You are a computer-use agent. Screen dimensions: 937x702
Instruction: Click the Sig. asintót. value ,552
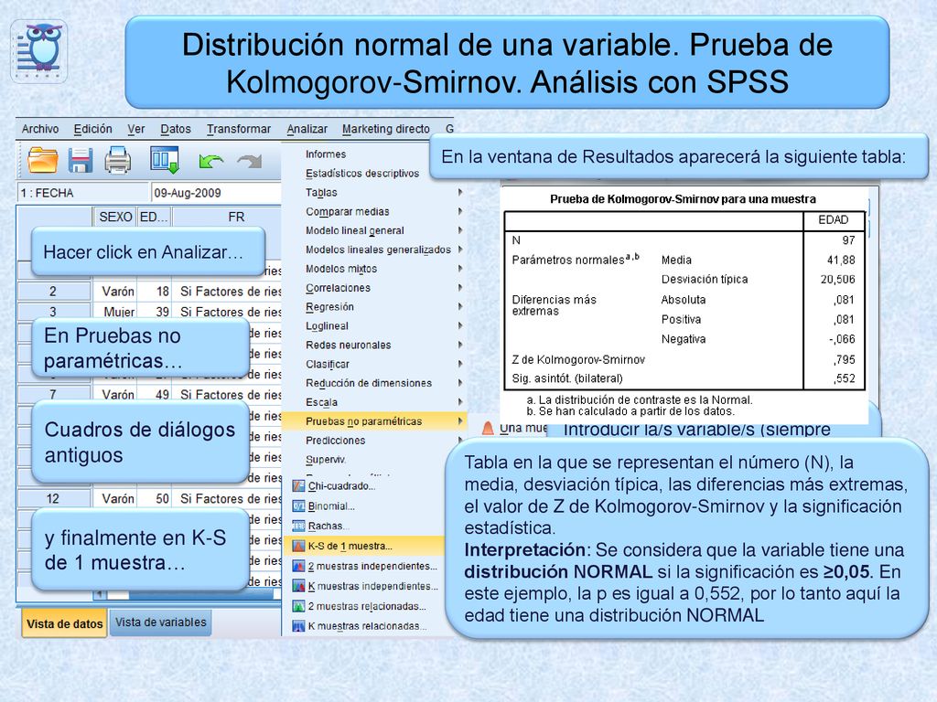845,378
